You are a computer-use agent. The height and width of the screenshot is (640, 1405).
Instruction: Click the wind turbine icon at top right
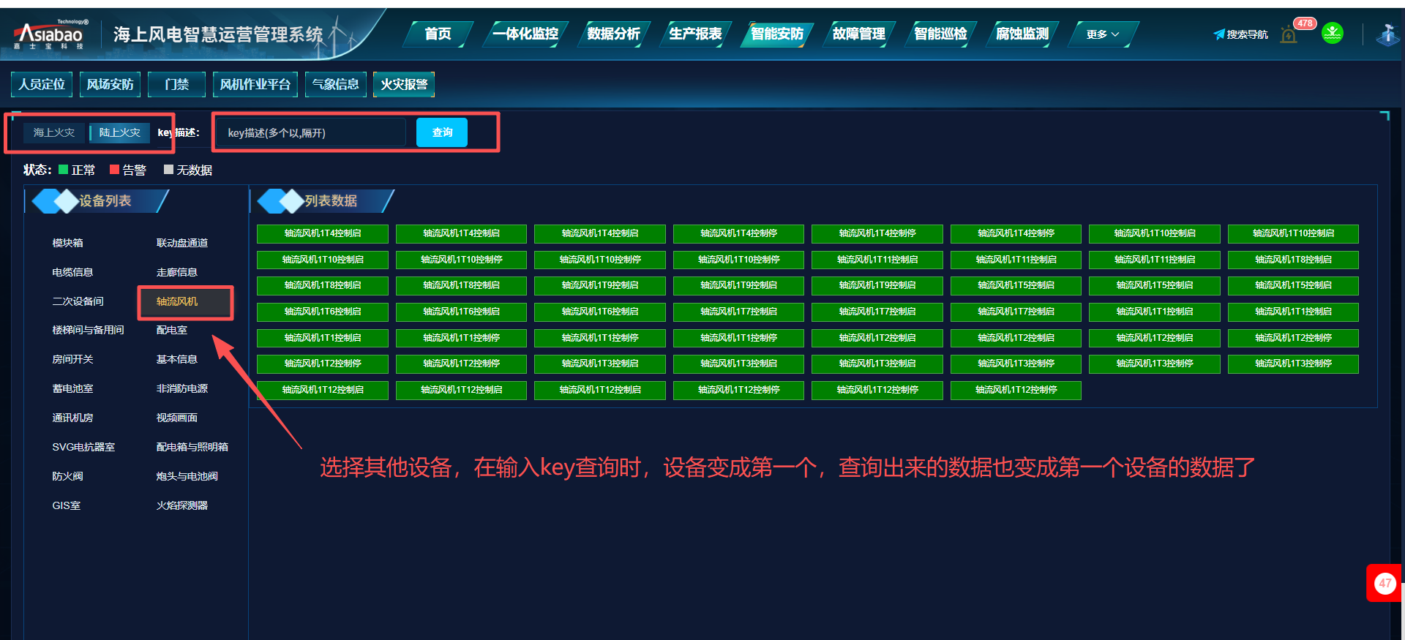tap(1387, 34)
